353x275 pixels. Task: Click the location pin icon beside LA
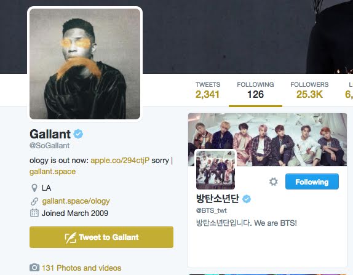click(x=34, y=188)
